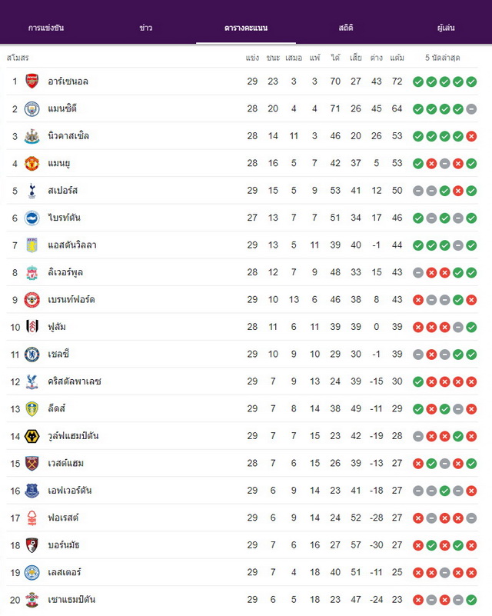
Task: Click the Newcastle United crest icon
Action: pos(32,136)
